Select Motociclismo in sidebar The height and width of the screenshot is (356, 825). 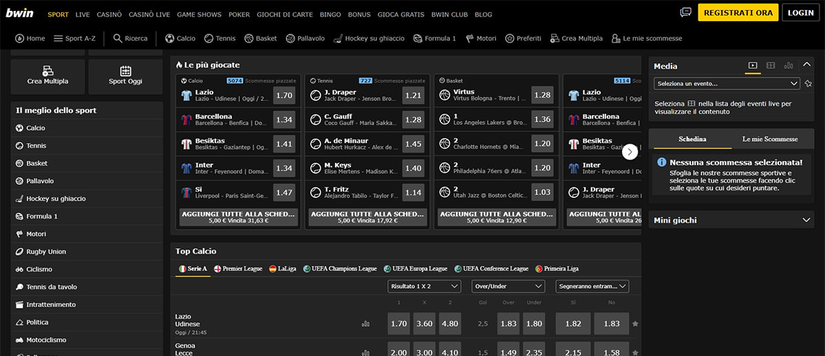(87, 340)
